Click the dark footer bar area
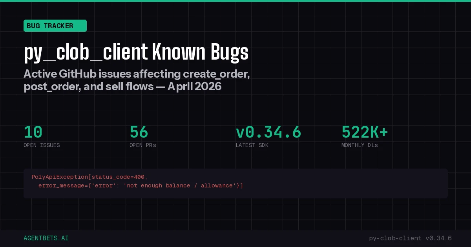The image size is (471, 247). [235, 238]
